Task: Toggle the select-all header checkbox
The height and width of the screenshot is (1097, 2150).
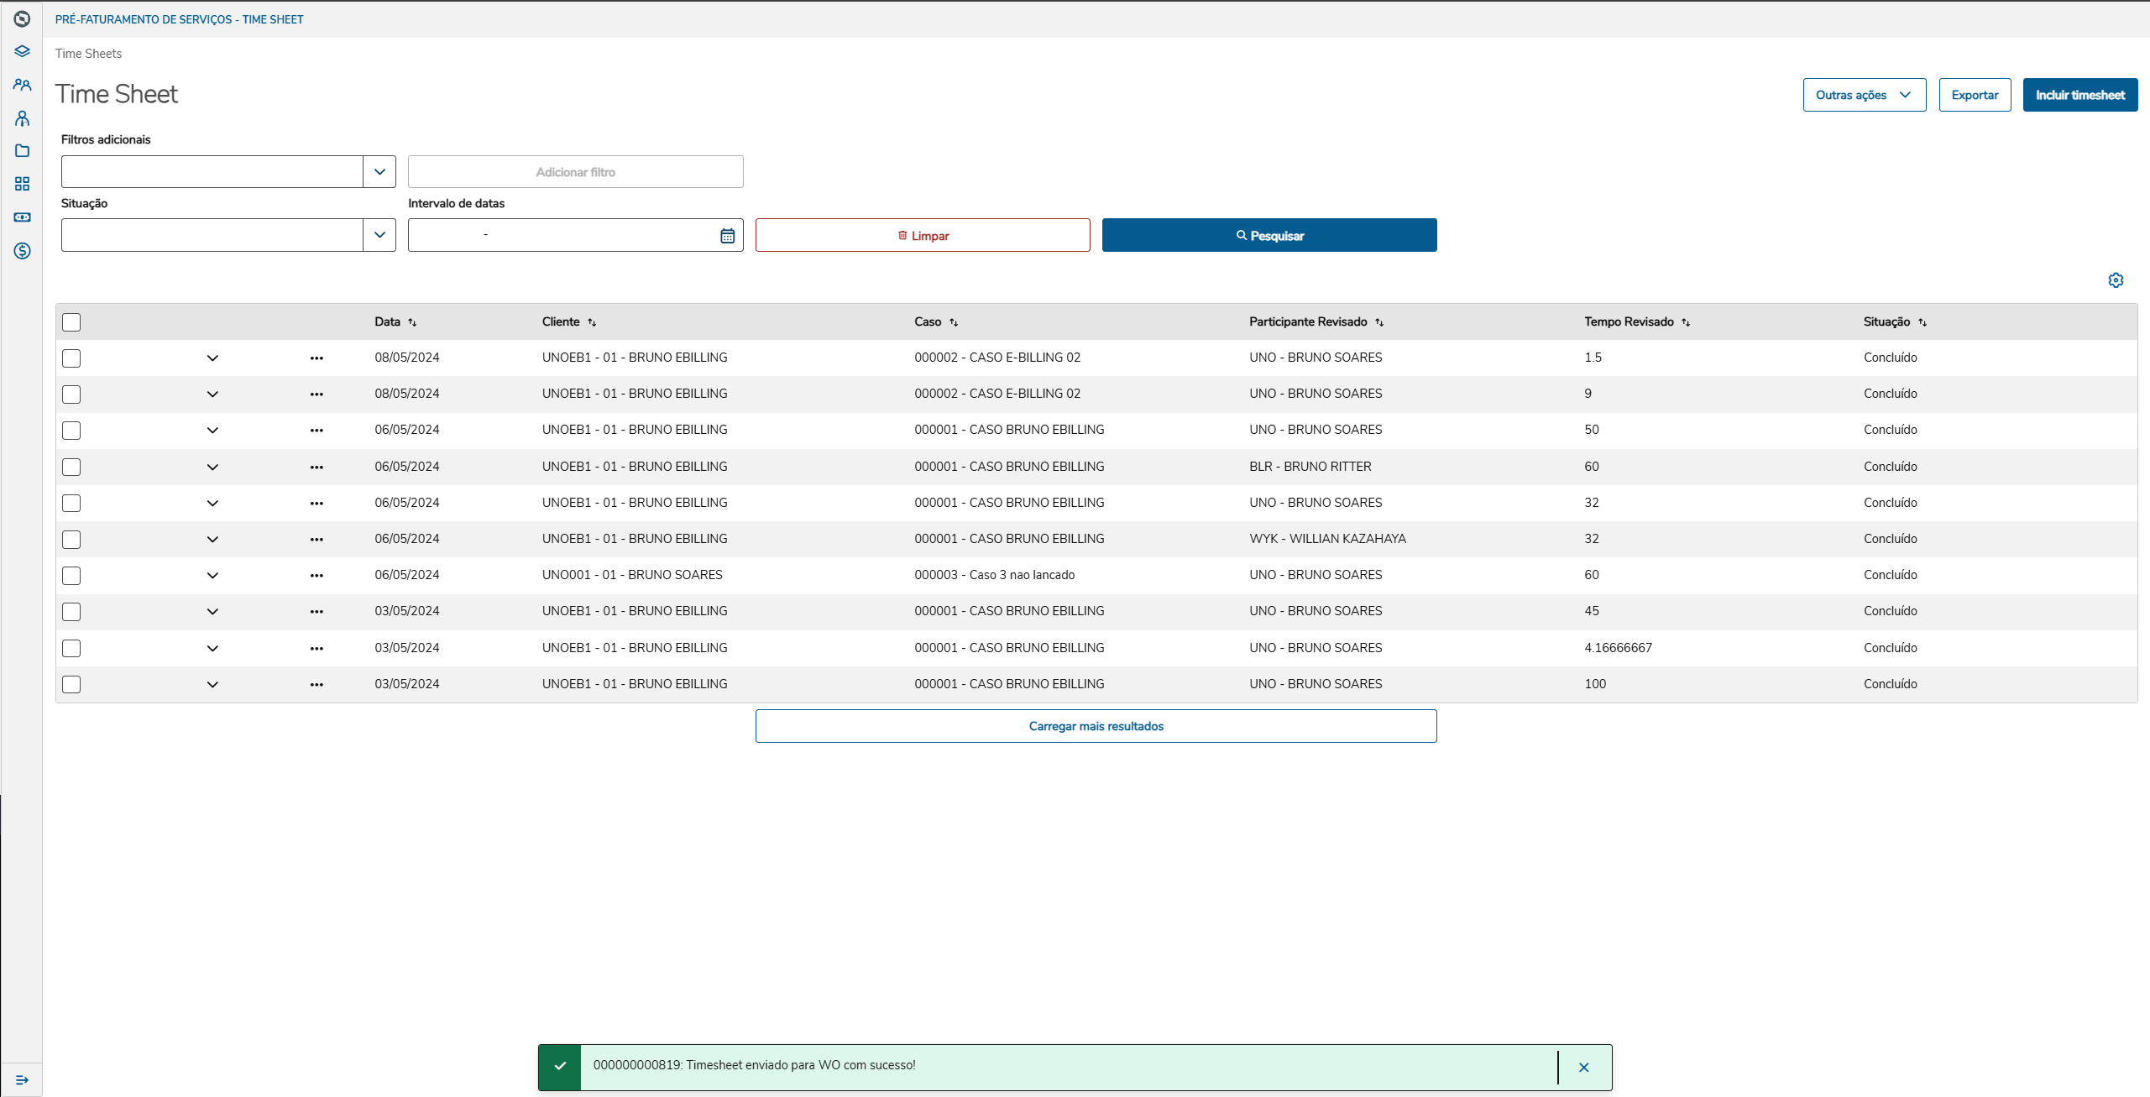Action: pos(71,322)
